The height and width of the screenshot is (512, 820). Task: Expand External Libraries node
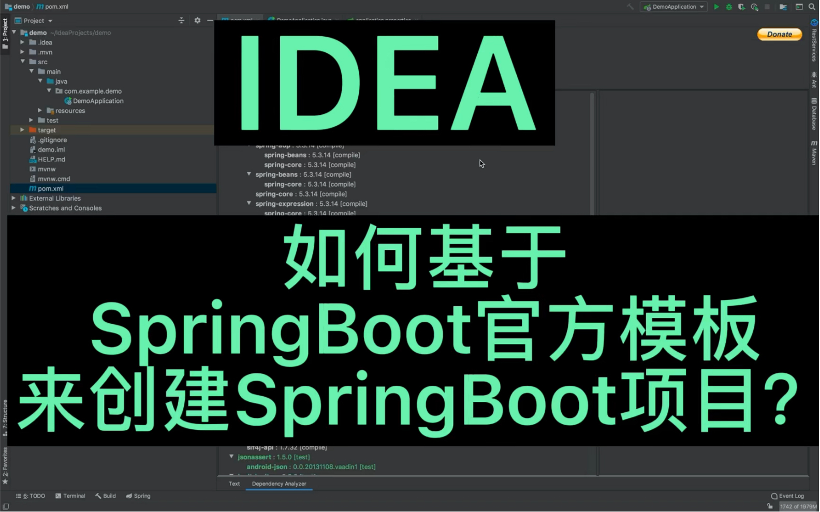click(x=13, y=198)
